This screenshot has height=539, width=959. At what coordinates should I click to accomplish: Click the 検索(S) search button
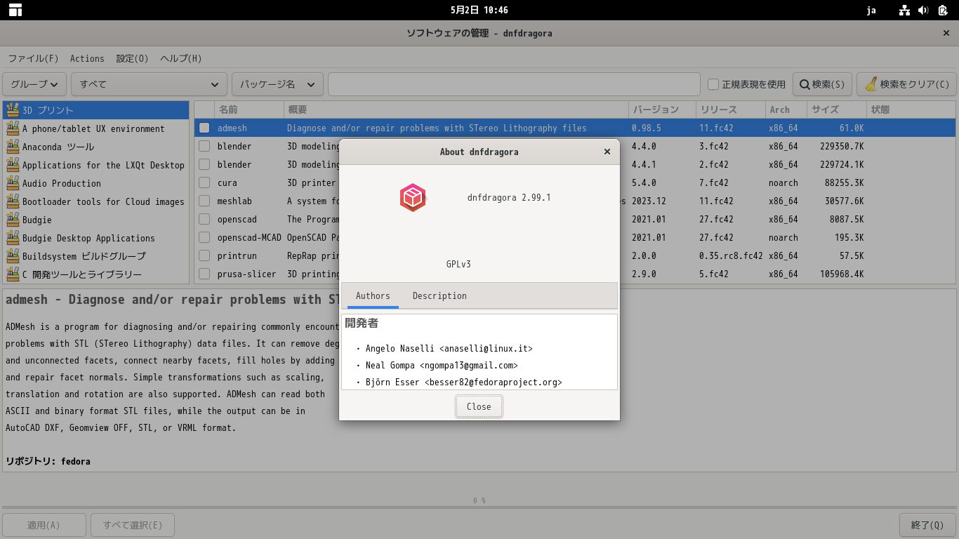823,84
